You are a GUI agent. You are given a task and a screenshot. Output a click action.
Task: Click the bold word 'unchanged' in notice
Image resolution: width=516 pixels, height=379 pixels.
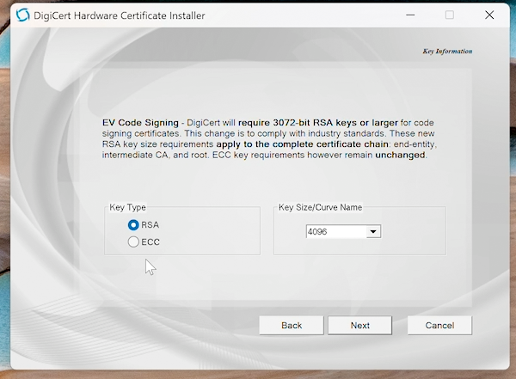click(x=400, y=156)
